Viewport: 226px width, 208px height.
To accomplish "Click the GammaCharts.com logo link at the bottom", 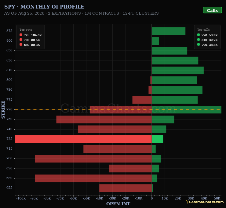I will (x=205, y=202).
